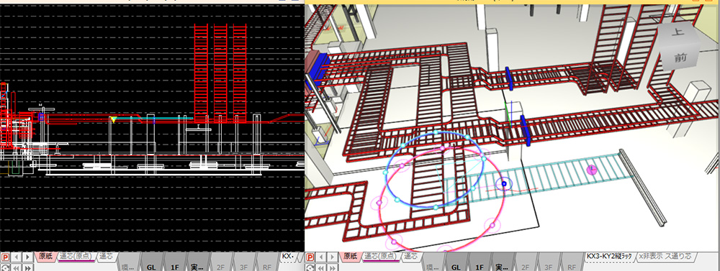Select the 原紙 tab in the left pane

click(x=46, y=257)
